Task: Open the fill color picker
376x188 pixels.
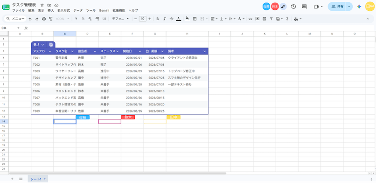Action: (188, 19)
